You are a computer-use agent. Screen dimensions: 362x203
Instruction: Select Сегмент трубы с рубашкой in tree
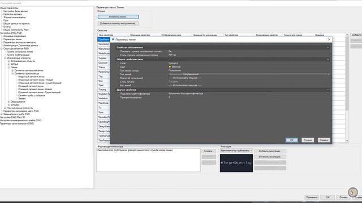[x=32, y=95]
